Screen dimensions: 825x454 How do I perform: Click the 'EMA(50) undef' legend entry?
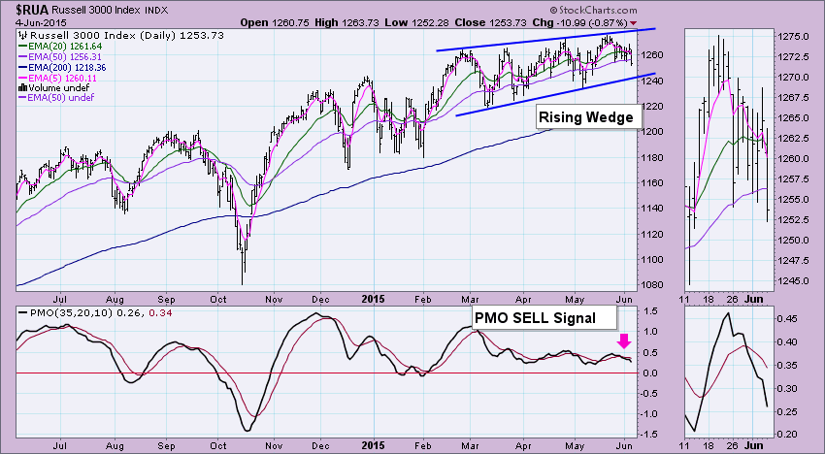(56, 97)
